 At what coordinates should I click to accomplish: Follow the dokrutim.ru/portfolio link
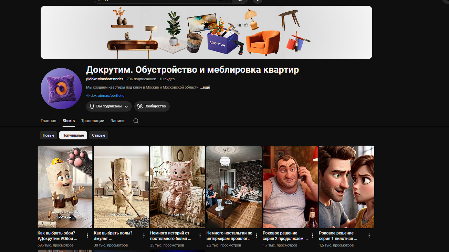[x=107, y=95]
